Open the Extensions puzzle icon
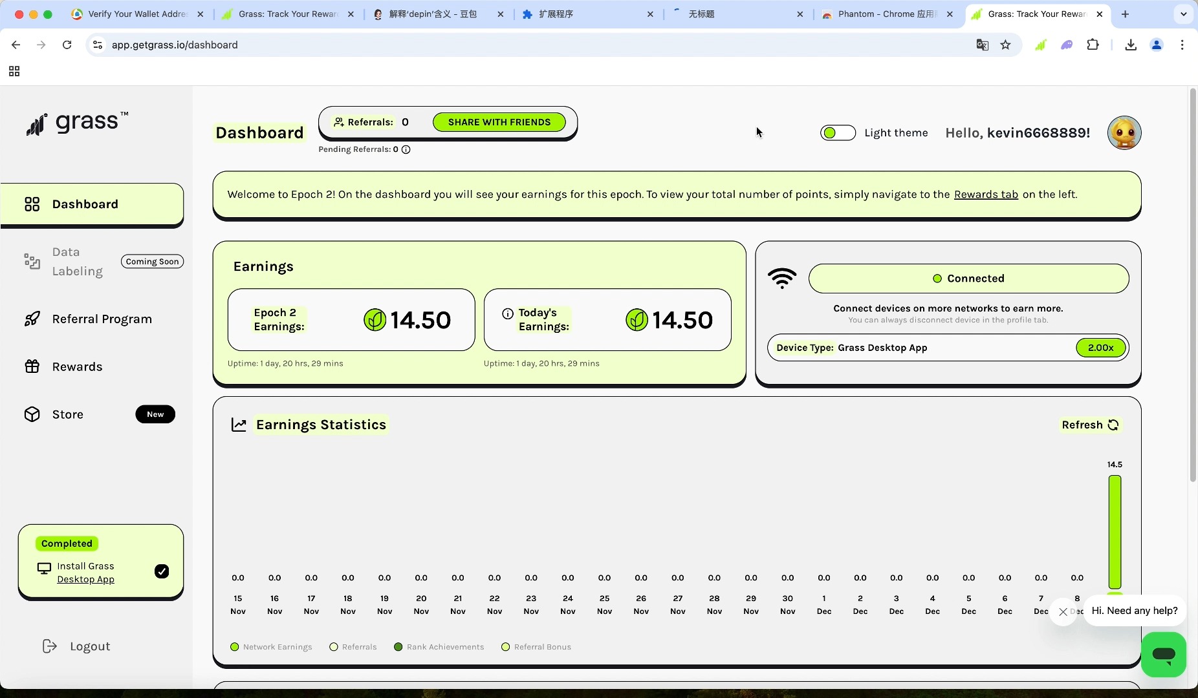The image size is (1198, 698). point(1093,45)
